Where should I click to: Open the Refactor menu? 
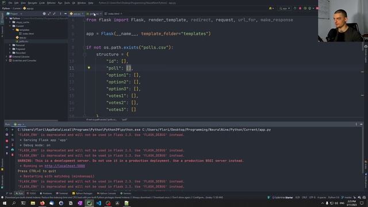(51, 3)
